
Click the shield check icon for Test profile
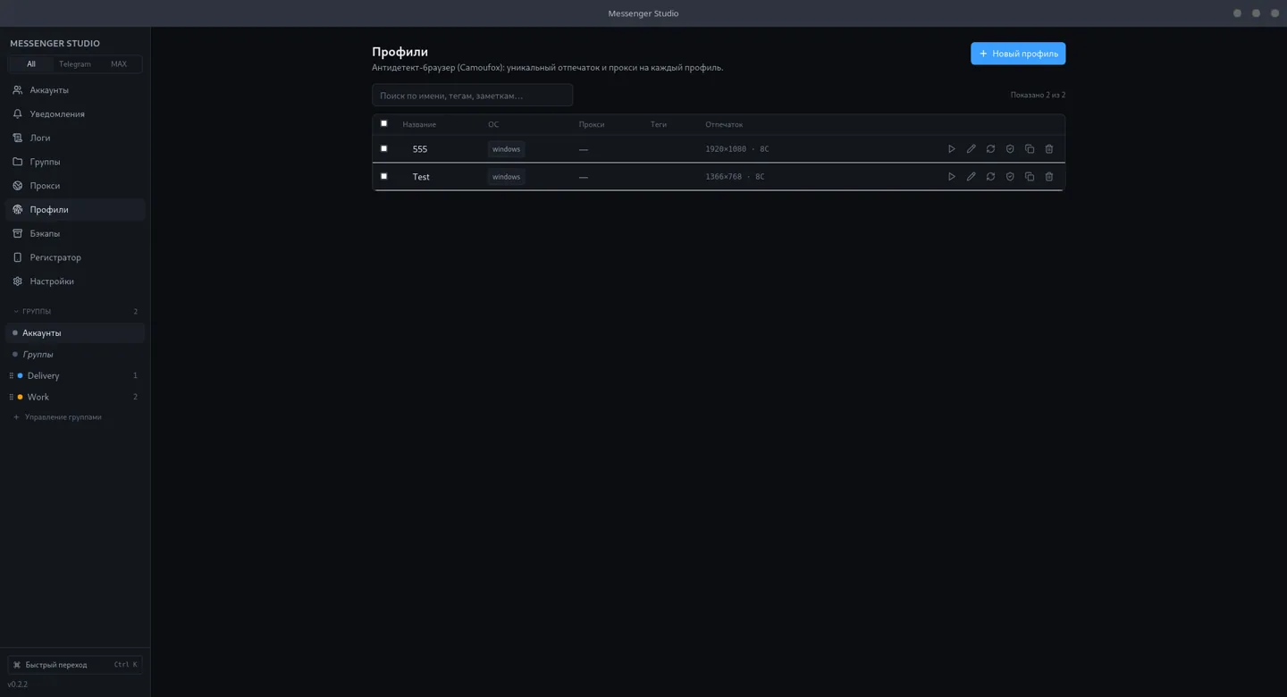click(1010, 177)
